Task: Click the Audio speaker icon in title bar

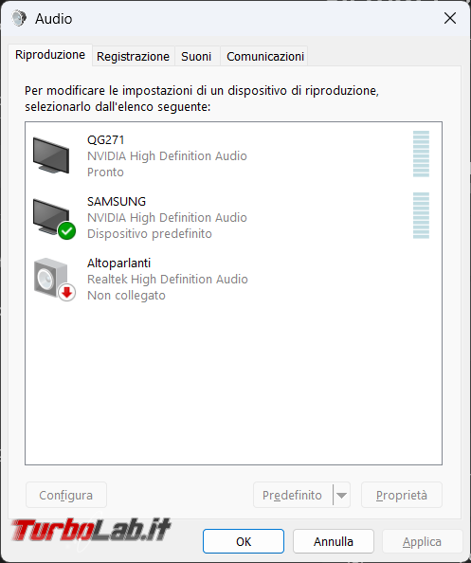Action: 19,18
